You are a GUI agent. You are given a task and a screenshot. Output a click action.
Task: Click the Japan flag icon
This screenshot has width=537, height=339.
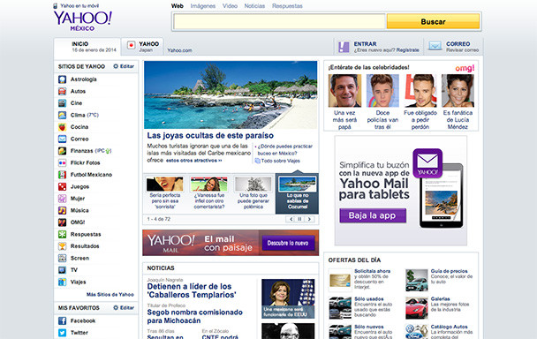(x=131, y=45)
